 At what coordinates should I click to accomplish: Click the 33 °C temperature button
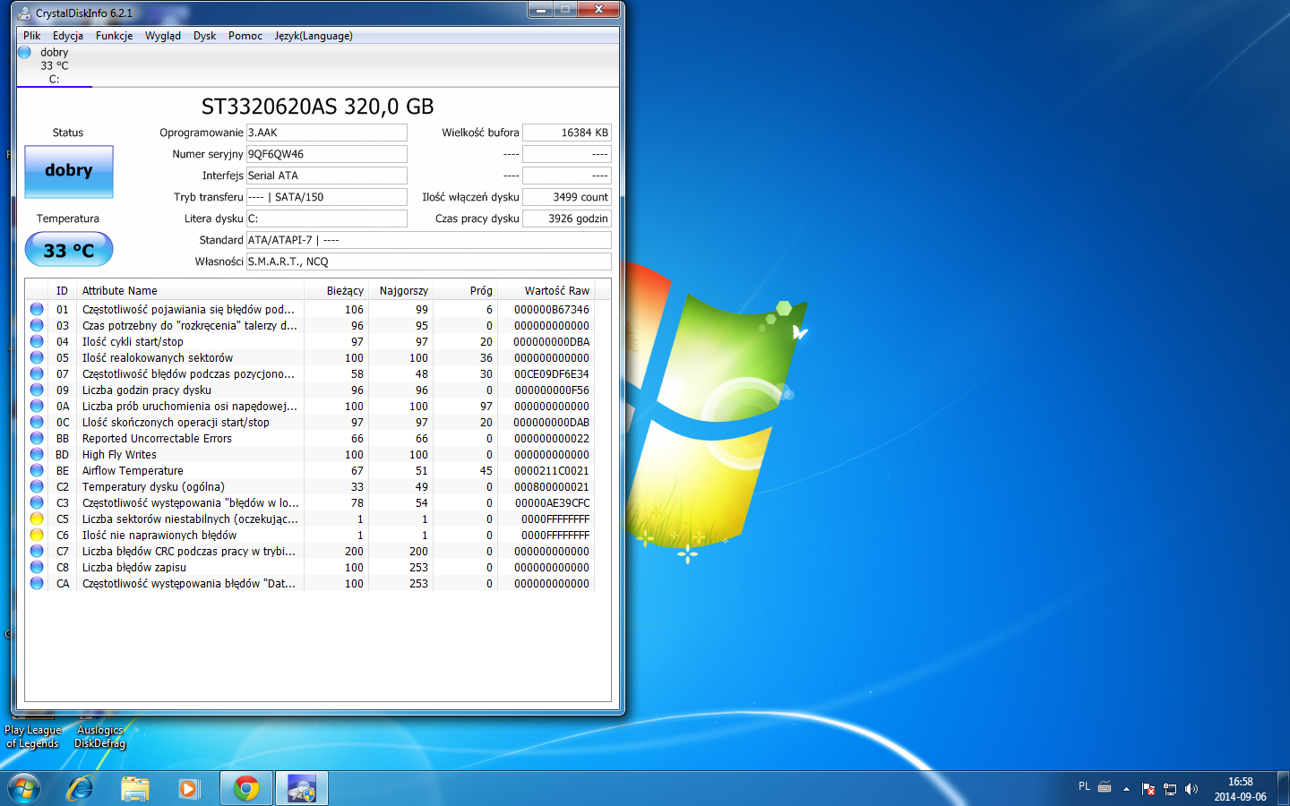(69, 250)
